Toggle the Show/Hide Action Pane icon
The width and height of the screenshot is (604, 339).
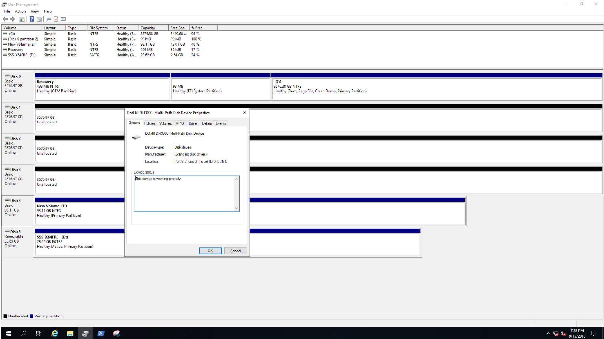39,19
